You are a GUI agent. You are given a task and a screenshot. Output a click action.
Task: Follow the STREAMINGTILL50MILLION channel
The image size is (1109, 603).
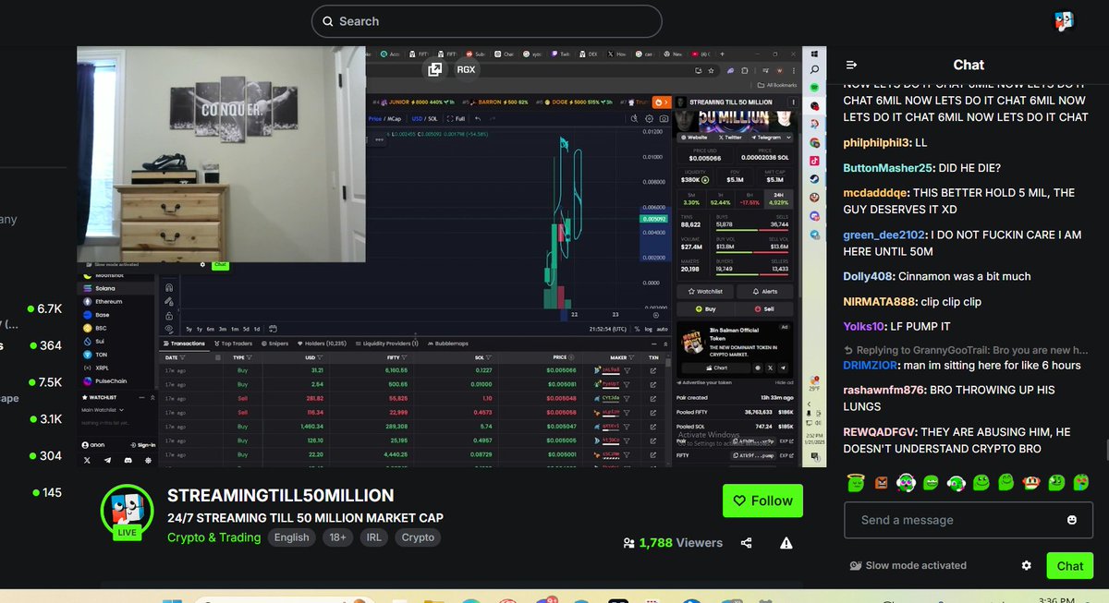[762, 500]
